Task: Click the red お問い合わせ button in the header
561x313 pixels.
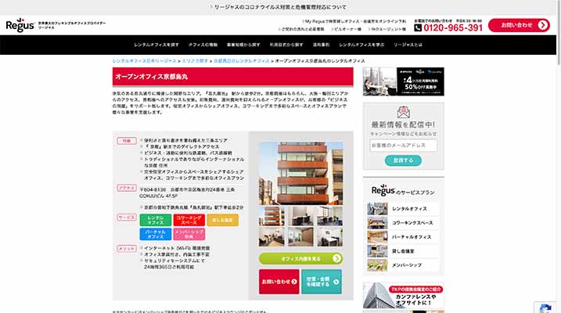Action: tap(519, 25)
